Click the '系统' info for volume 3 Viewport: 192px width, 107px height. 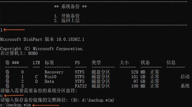click(185, 86)
